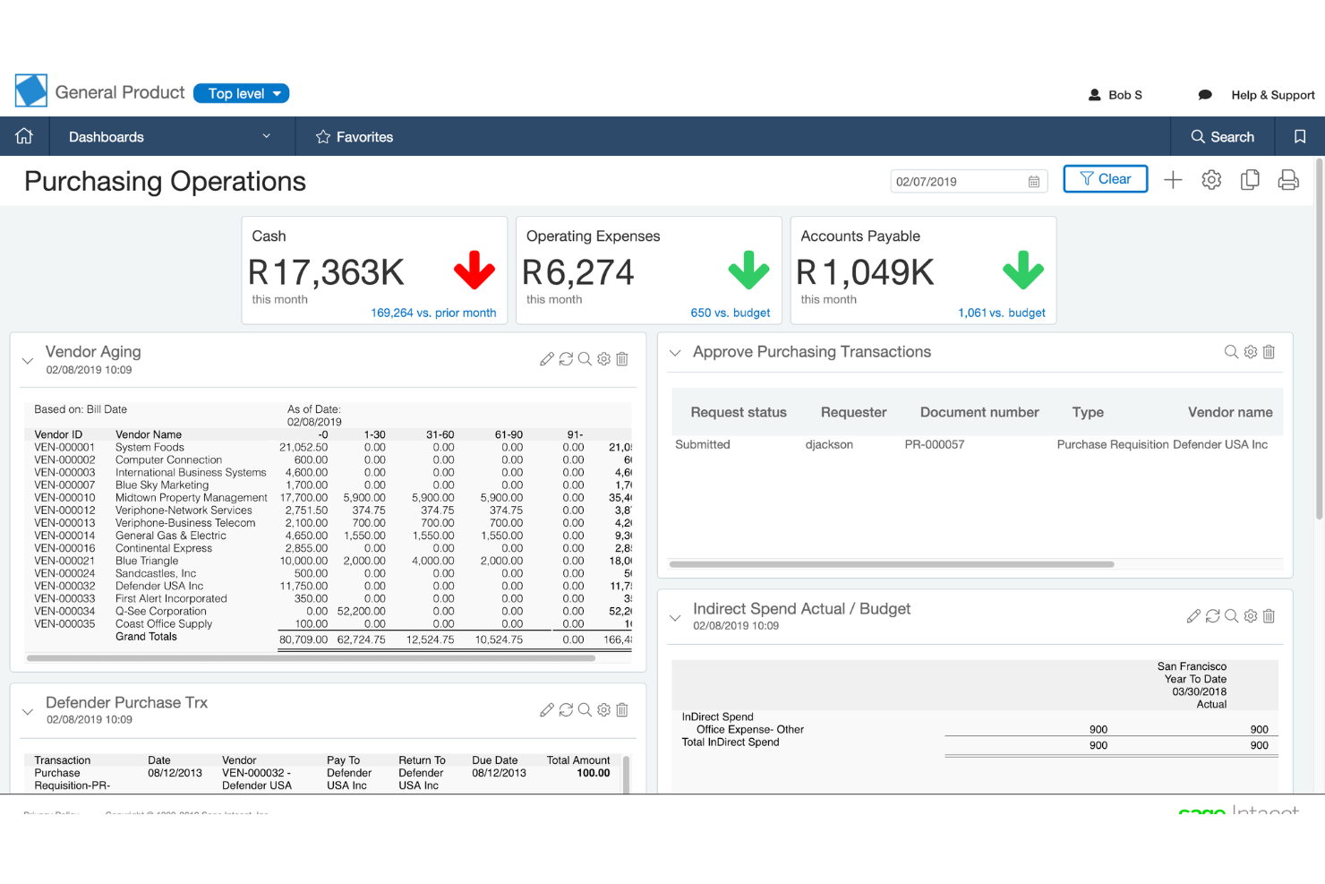Image resolution: width=1325 pixels, height=884 pixels.
Task: Duplicate the dashboard via copy icon
Action: pos(1250,179)
